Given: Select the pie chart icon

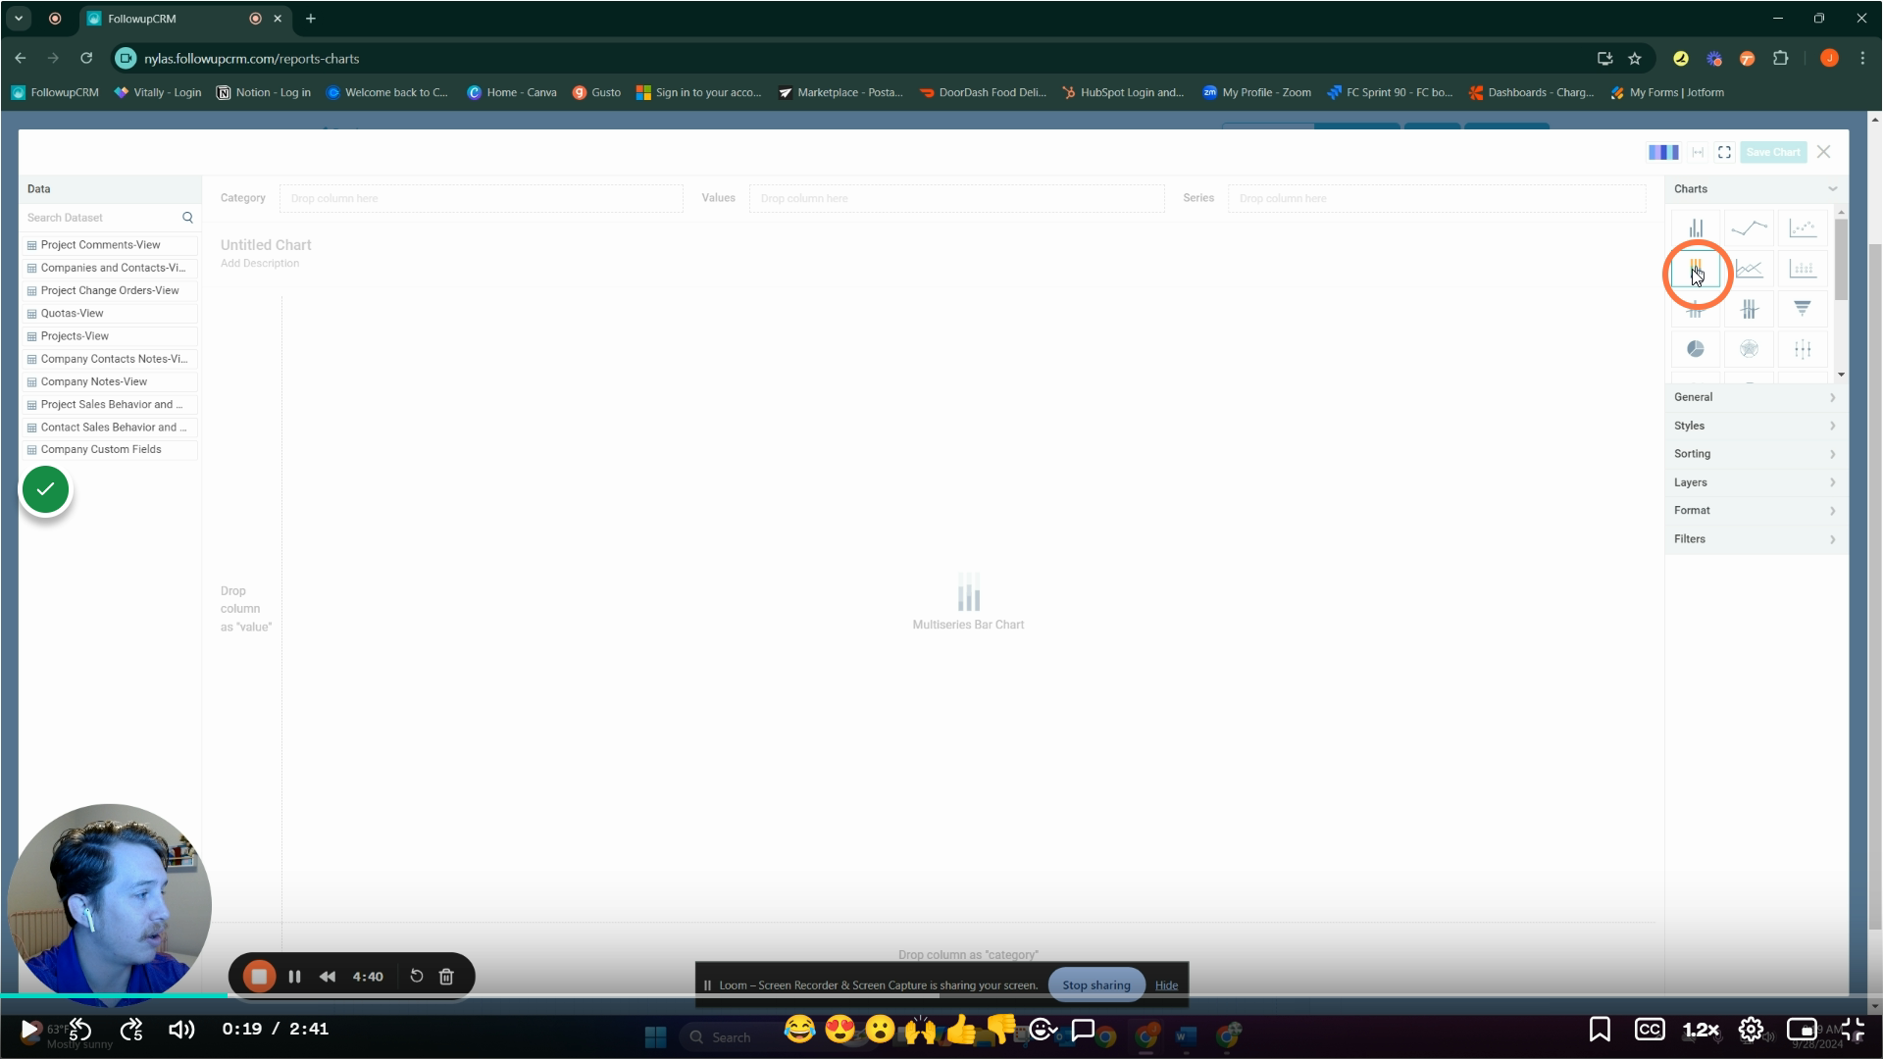Looking at the screenshot, I should tap(1696, 349).
